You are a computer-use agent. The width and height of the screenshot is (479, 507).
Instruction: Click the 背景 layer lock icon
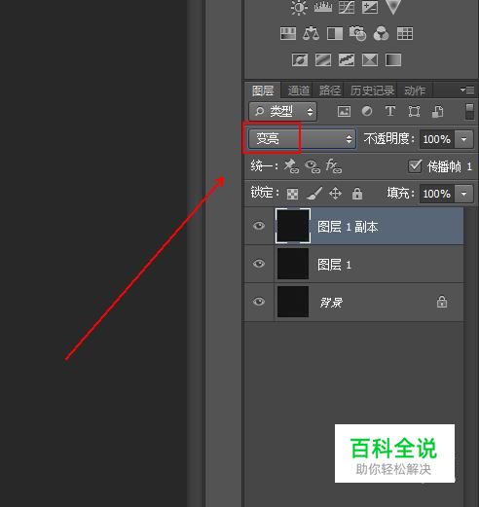click(x=442, y=302)
